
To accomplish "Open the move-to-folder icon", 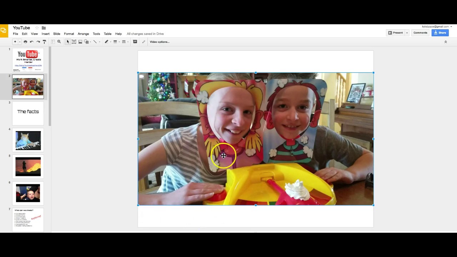I will pos(44,28).
